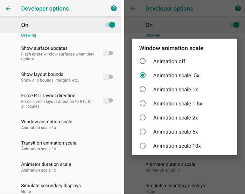Click Developer options title on left screen
The image size is (245, 194).
(45, 9)
